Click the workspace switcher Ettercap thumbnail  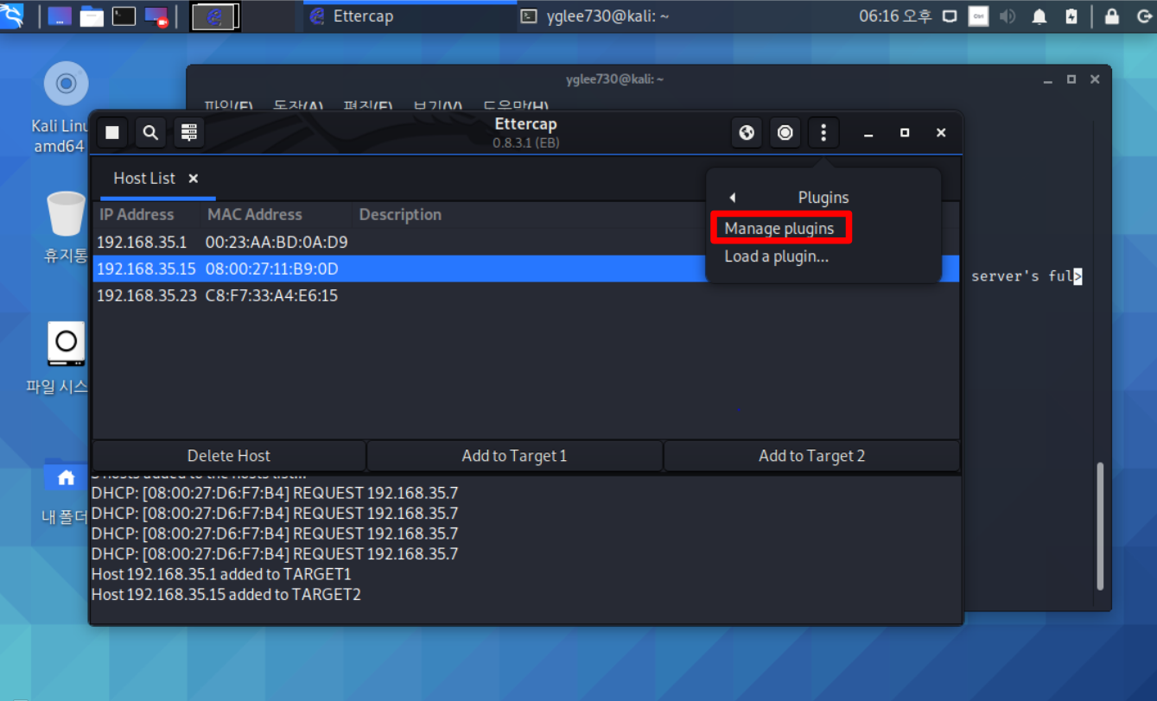pos(216,16)
